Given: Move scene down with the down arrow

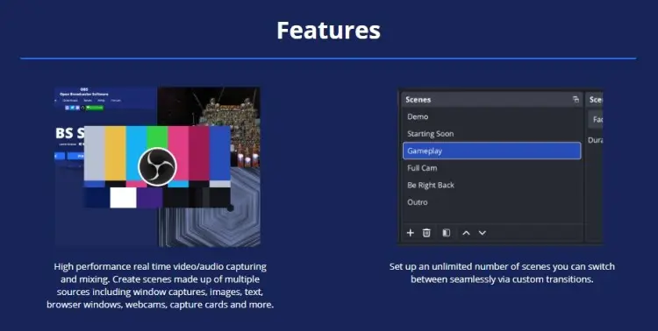Looking at the screenshot, I should [483, 233].
